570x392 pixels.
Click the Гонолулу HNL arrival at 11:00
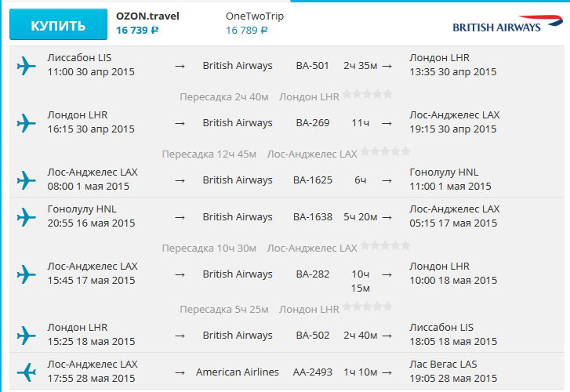click(x=444, y=173)
